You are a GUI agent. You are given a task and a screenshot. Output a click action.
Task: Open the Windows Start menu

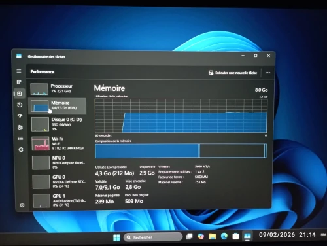point(116,237)
